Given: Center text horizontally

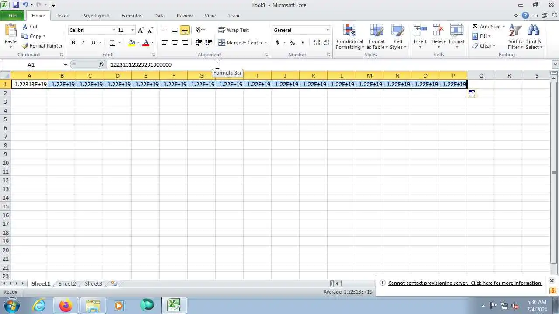Looking at the screenshot, I should (174, 43).
